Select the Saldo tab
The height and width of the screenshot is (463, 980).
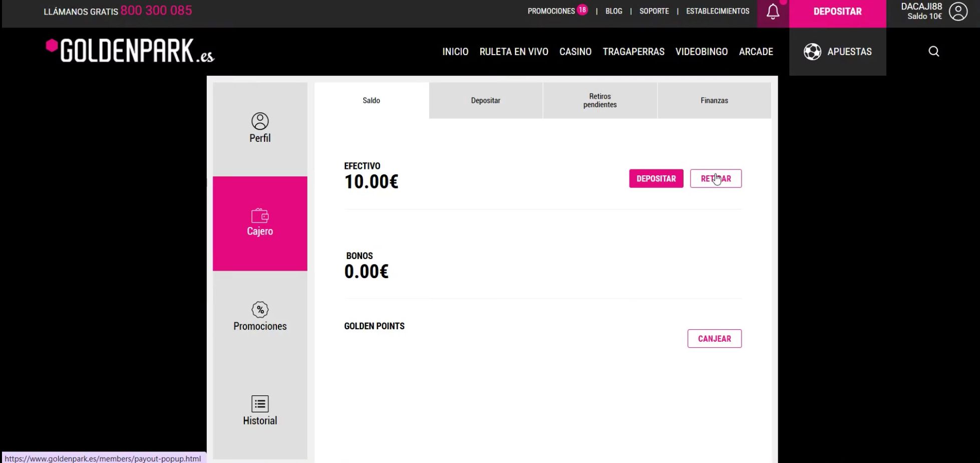tap(371, 101)
